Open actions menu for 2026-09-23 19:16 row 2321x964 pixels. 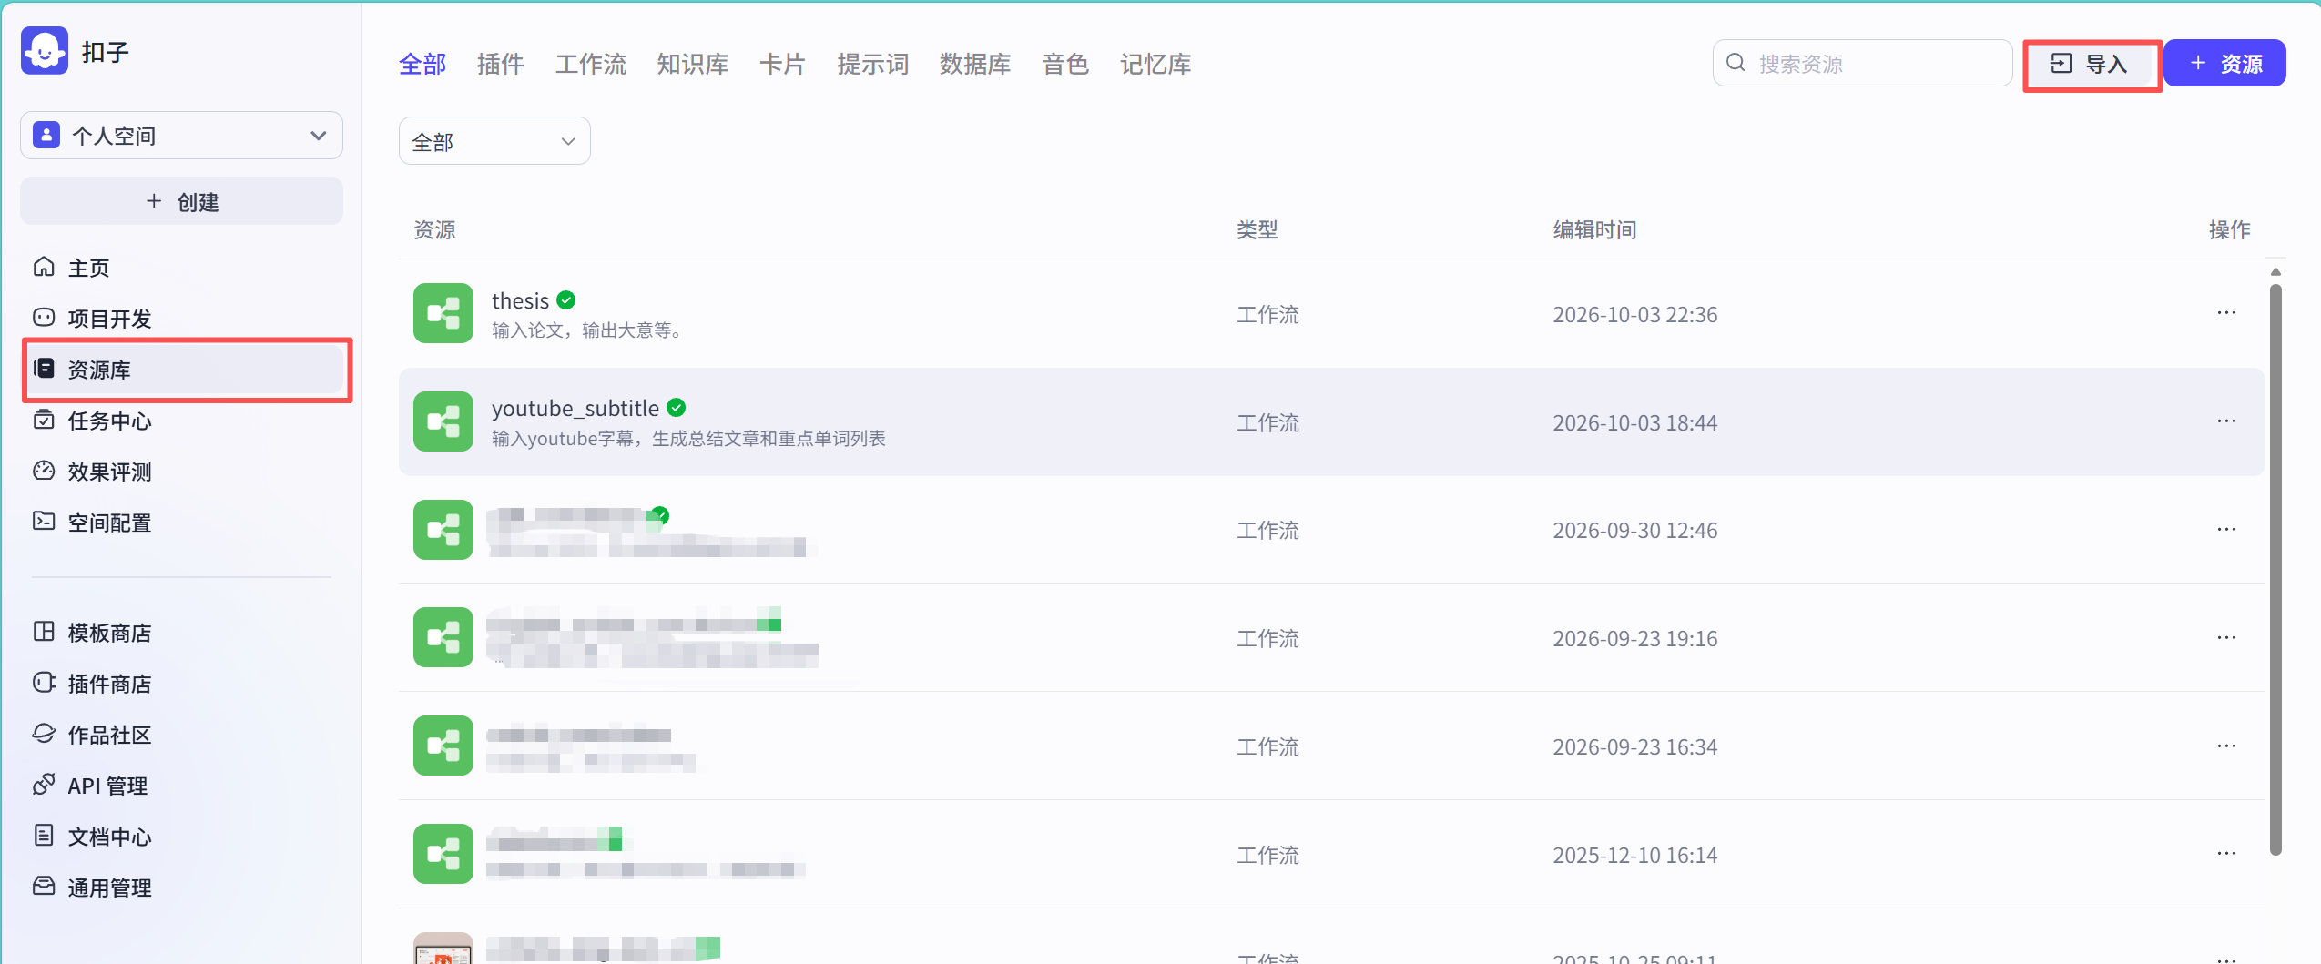click(2226, 638)
